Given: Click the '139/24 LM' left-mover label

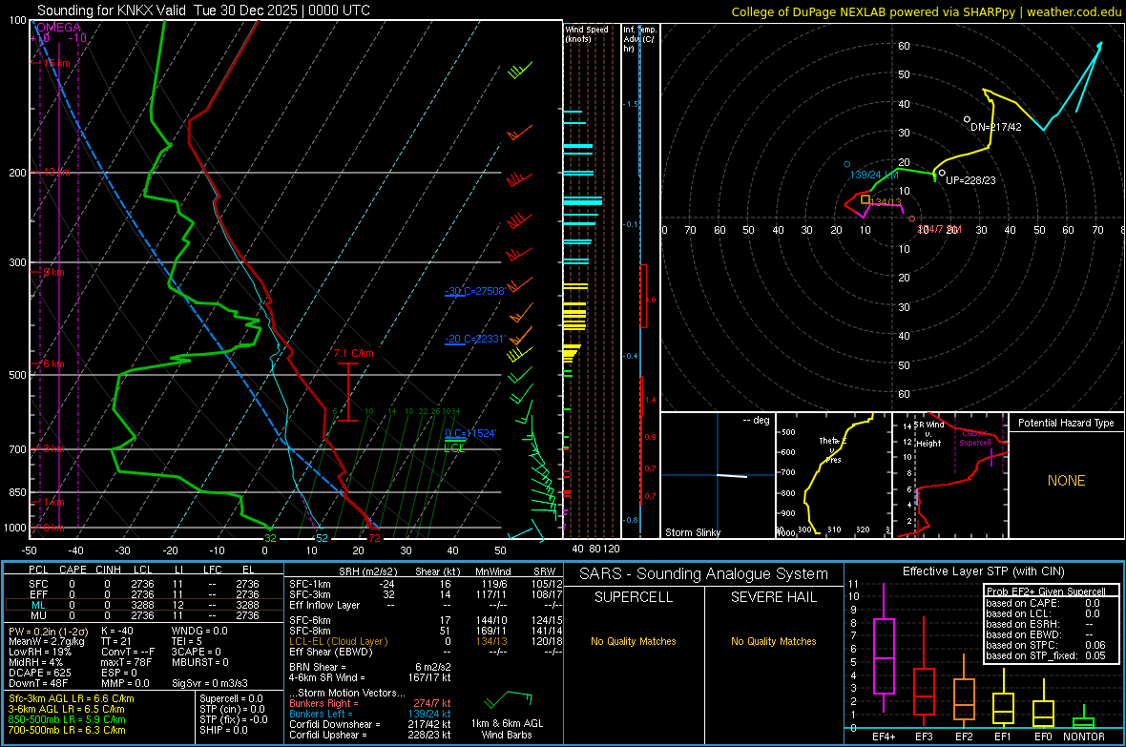Looking at the screenshot, I should tap(874, 175).
